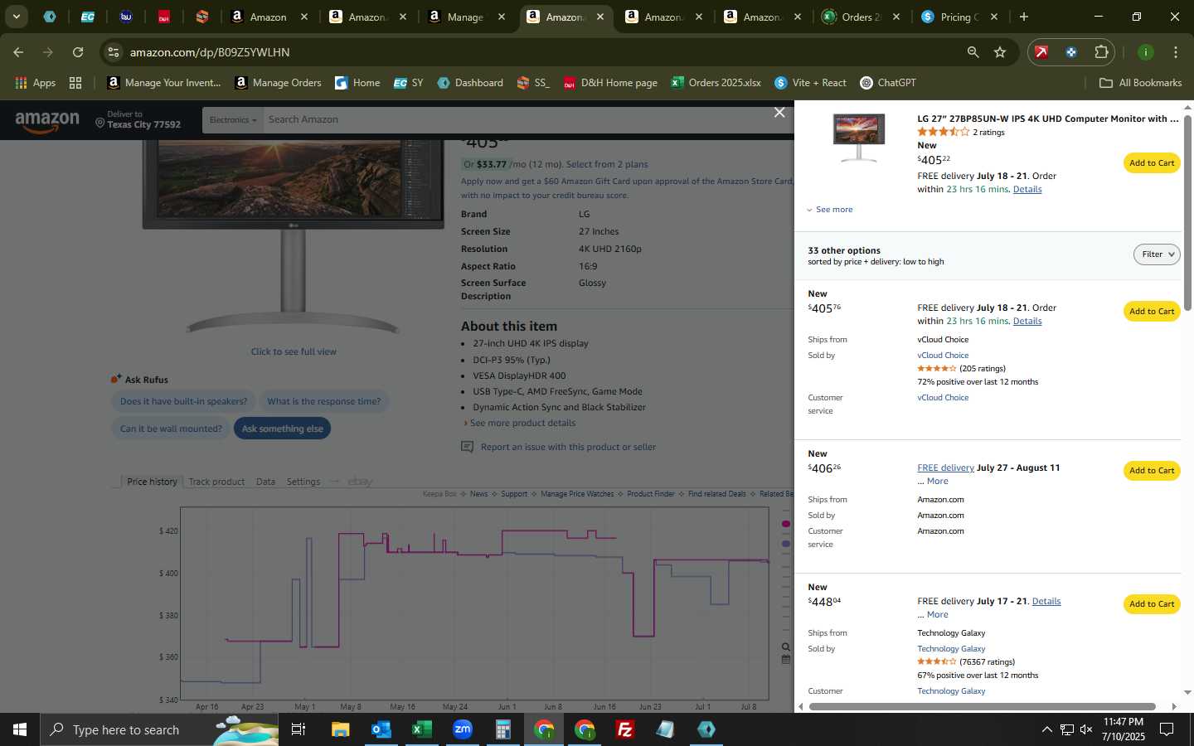Switch to Keepa Price history tab
Image resolution: width=1194 pixels, height=746 pixels.
152,482
